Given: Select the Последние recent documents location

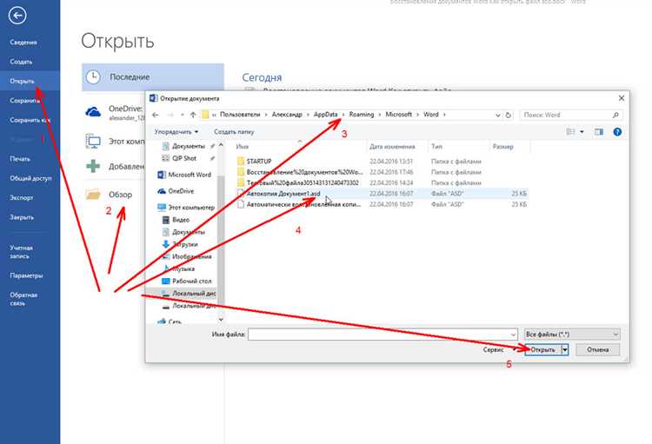Looking at the screenshot, I should (x=153, y=77).
